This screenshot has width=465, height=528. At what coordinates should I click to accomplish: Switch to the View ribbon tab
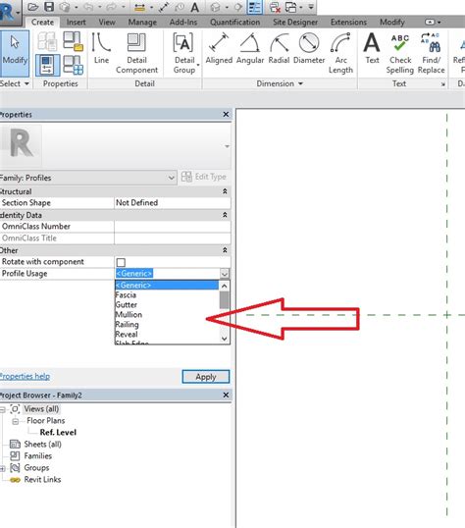click(x=107, y=23)
